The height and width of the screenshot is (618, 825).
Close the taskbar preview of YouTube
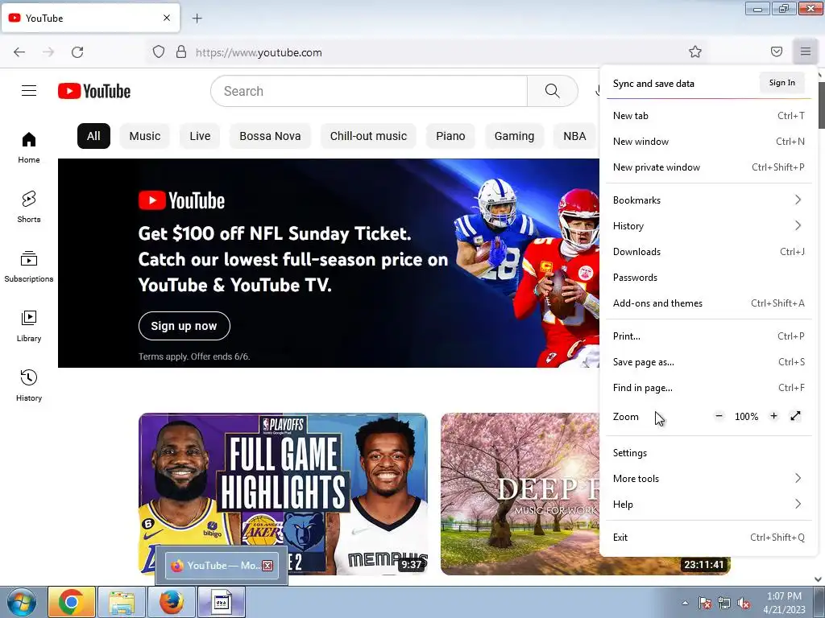coord(267,566)
